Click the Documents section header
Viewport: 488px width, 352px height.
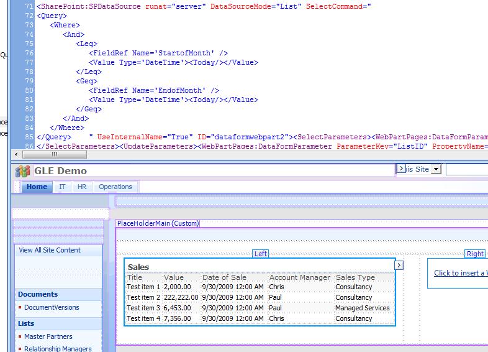[x=38, y=294]
